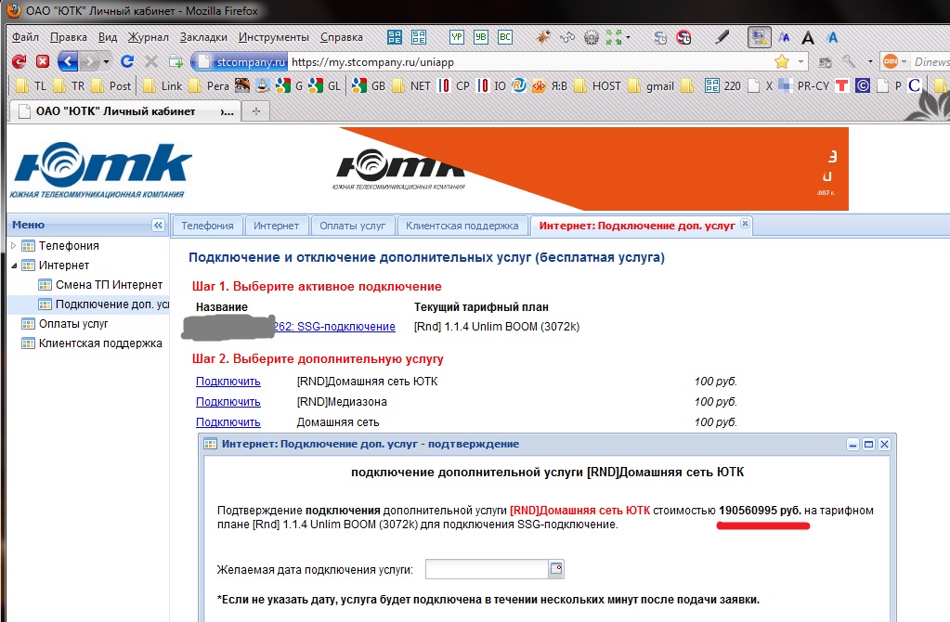
Task: Open the dropdown arrow beside the key icon
Action: tap(870, 61)
